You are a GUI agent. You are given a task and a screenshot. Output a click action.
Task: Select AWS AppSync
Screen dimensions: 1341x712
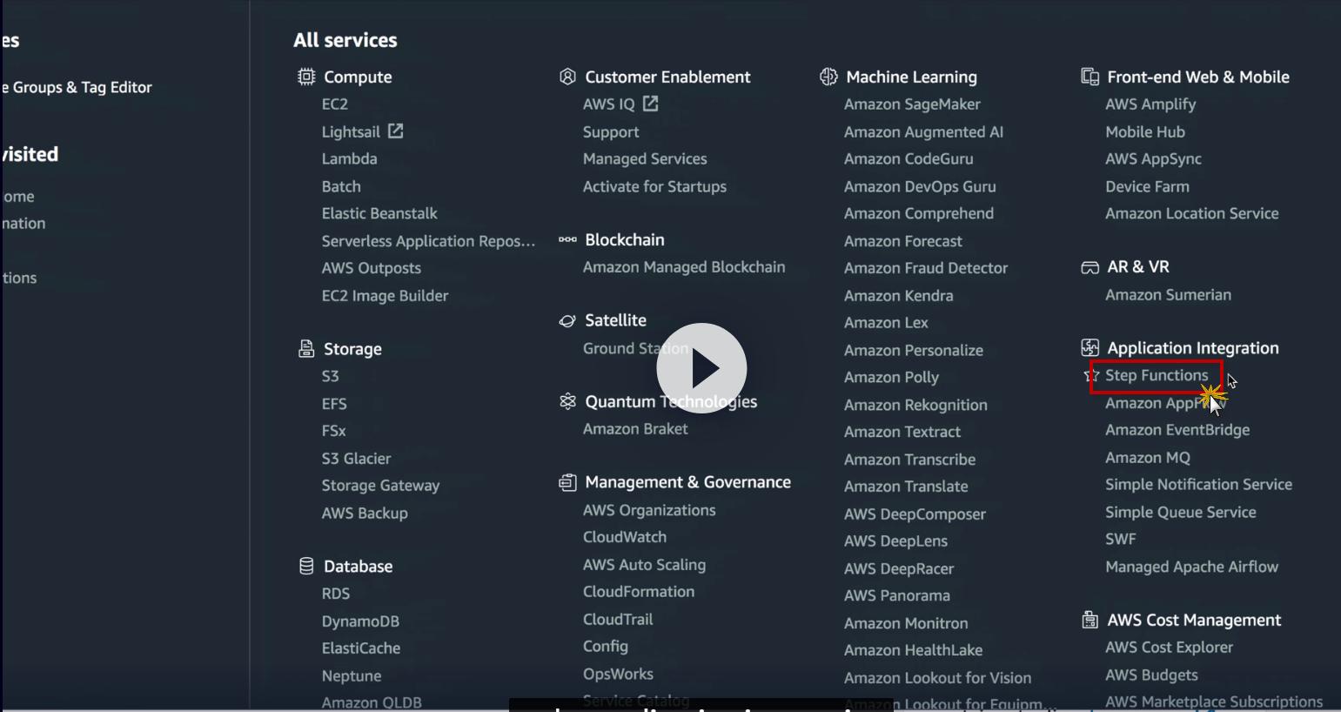point(1153,159)
